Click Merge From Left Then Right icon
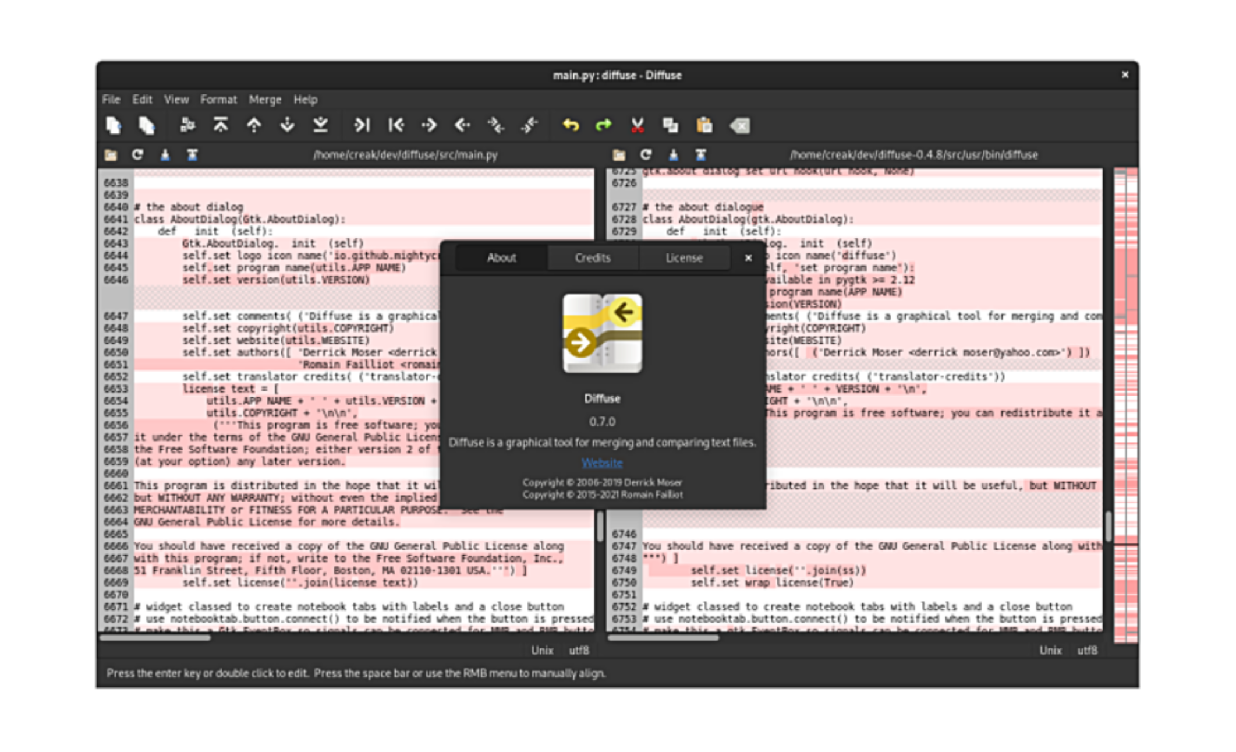1236x752 pixels. coord(496,125)
